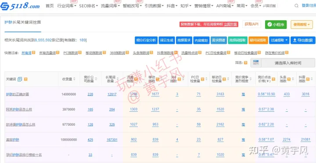Sort table by 长尾词数量 arrows
The height and width of the screenshot is (163, 316).
coord(118,79)
